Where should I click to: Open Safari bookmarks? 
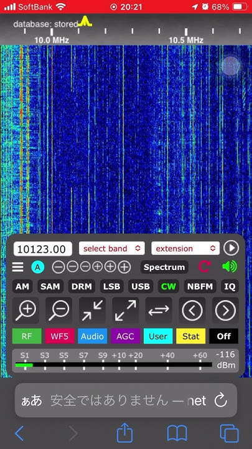[177, 433]
